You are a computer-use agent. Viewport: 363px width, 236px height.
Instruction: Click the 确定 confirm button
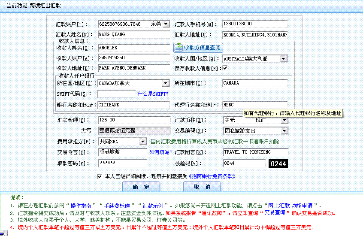click(x=141, y=187)
